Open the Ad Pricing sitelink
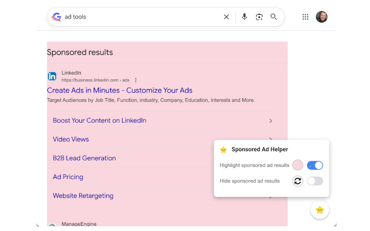The width and height of the screenshot is (370, 231). click(68, 177)
